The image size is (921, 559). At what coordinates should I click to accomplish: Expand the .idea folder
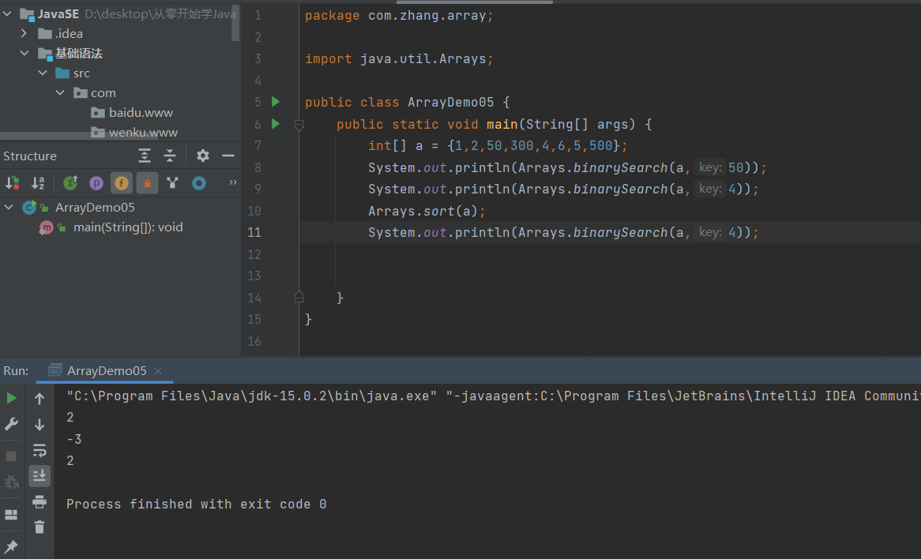24,33
